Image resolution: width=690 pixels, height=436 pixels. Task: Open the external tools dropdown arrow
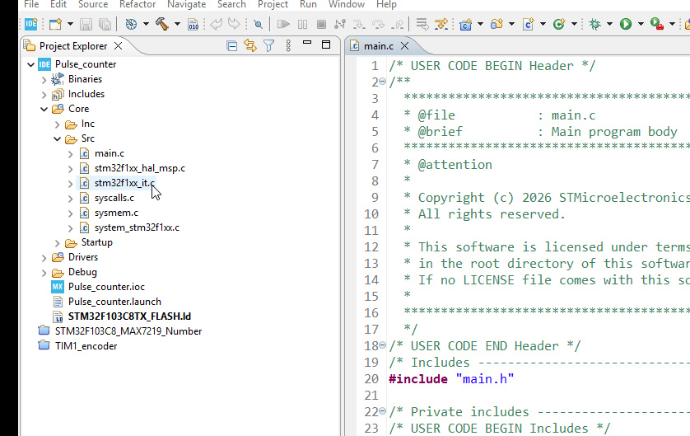coord(672,24)
